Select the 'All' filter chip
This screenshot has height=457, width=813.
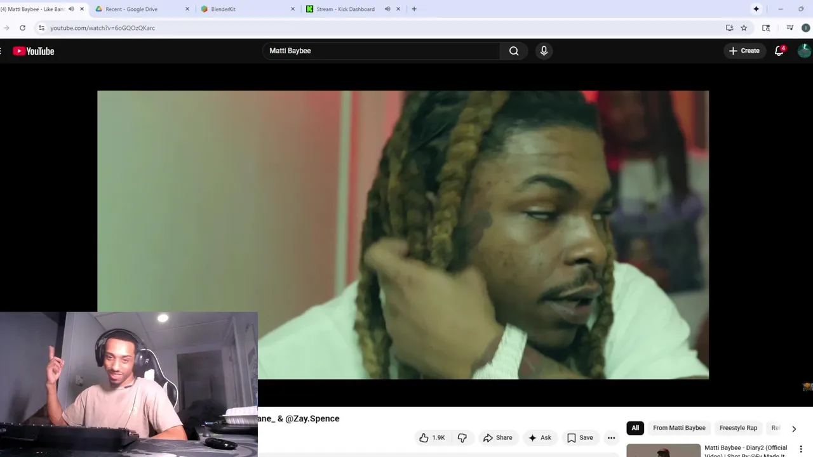(635, 428)
